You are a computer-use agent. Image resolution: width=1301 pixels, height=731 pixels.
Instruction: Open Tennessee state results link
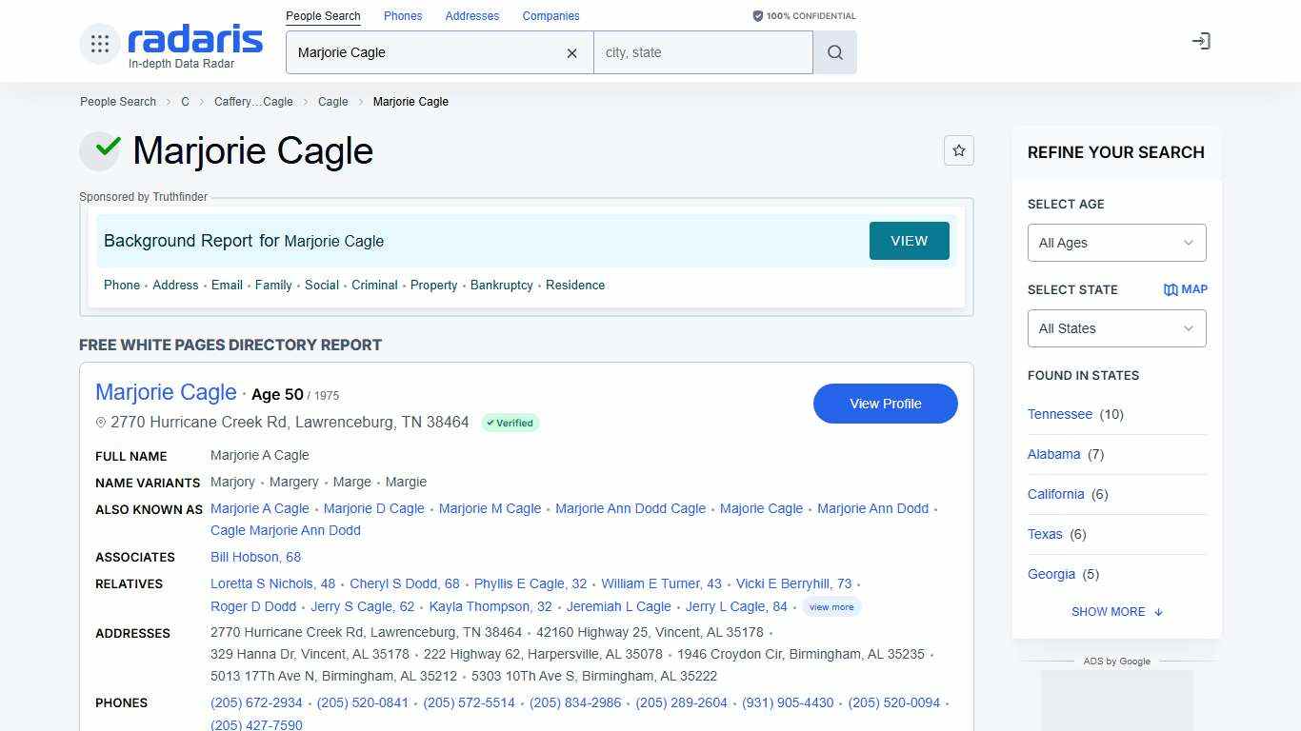point(1060,414)
